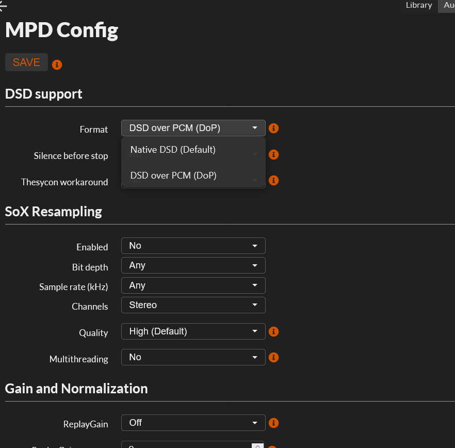
Task: Show info for the Format setting
Action: (x=273, y=128)
